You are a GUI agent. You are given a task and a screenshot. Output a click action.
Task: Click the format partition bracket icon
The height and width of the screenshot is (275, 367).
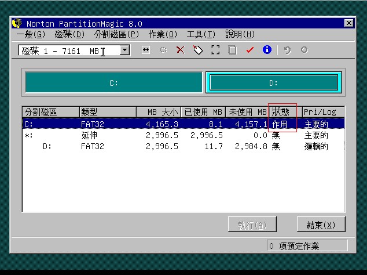tap(215, 50)
